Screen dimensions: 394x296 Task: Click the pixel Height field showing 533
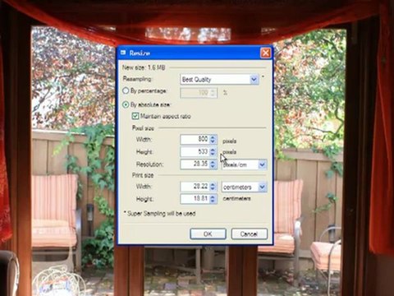(x=195, y=151)
